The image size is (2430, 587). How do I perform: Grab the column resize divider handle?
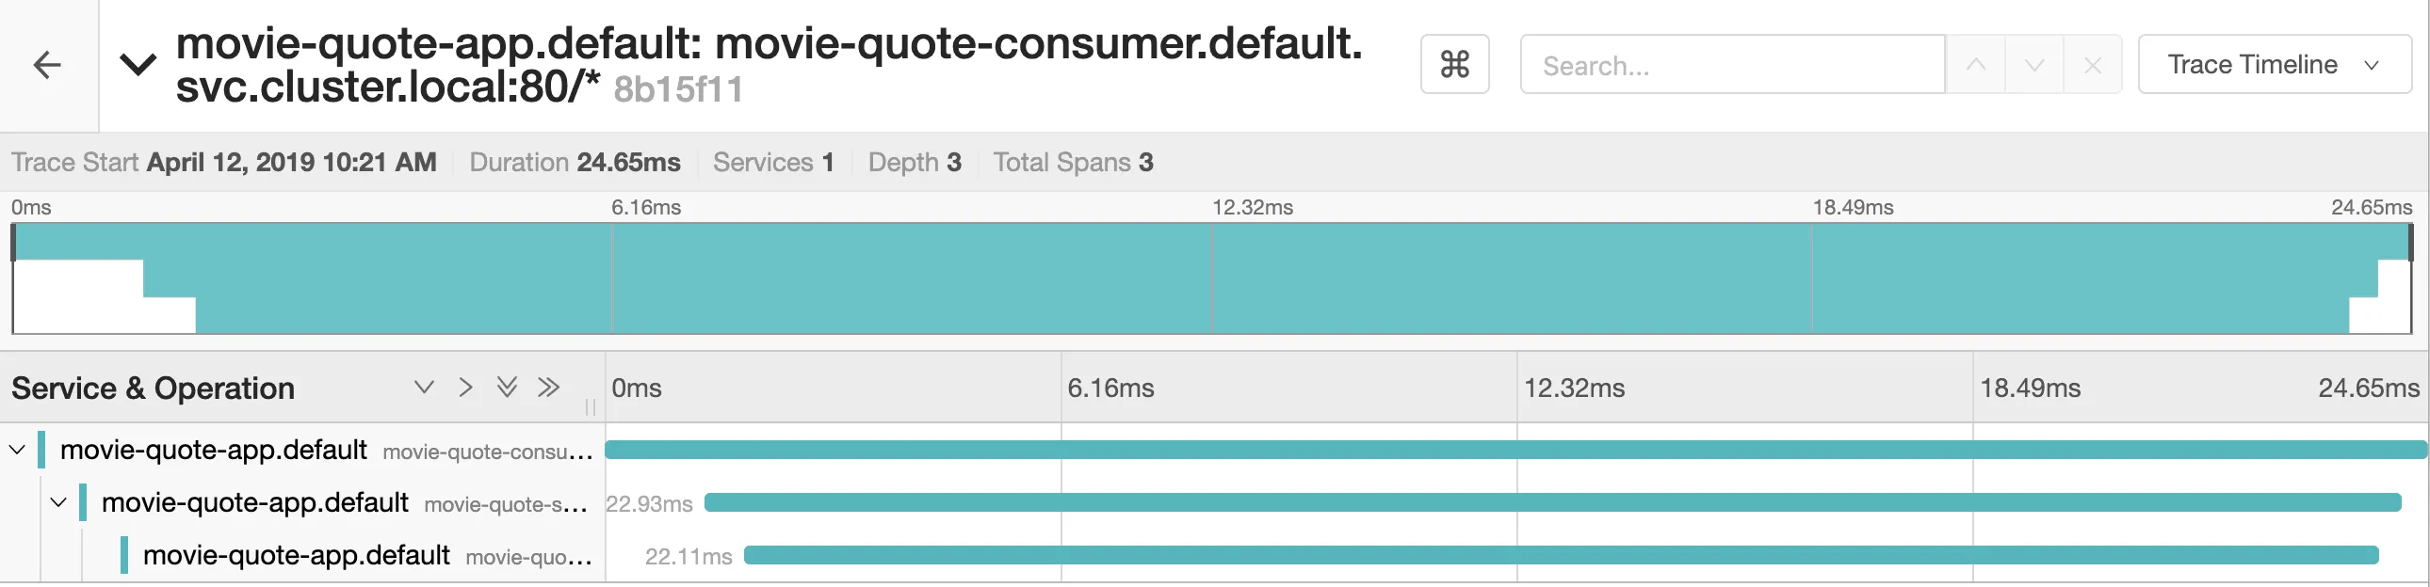tap(591, 407)
